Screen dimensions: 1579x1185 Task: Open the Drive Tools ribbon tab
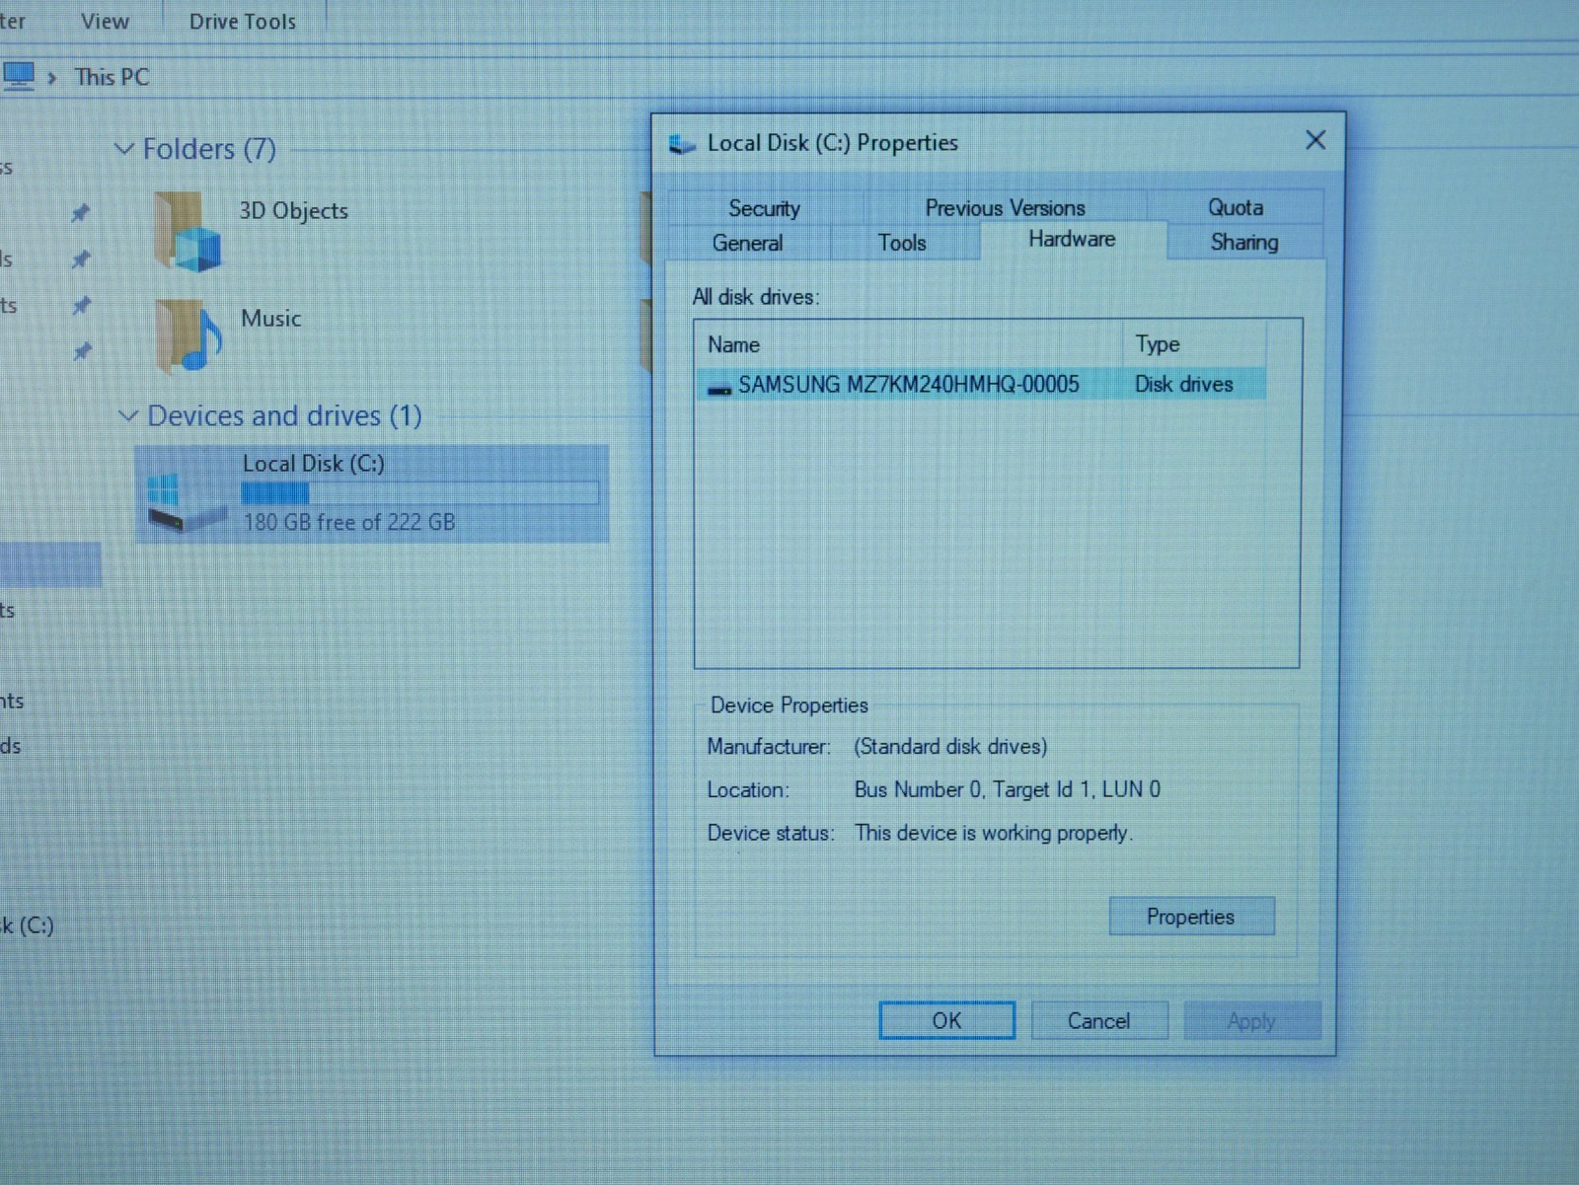(x=243, y=22)
